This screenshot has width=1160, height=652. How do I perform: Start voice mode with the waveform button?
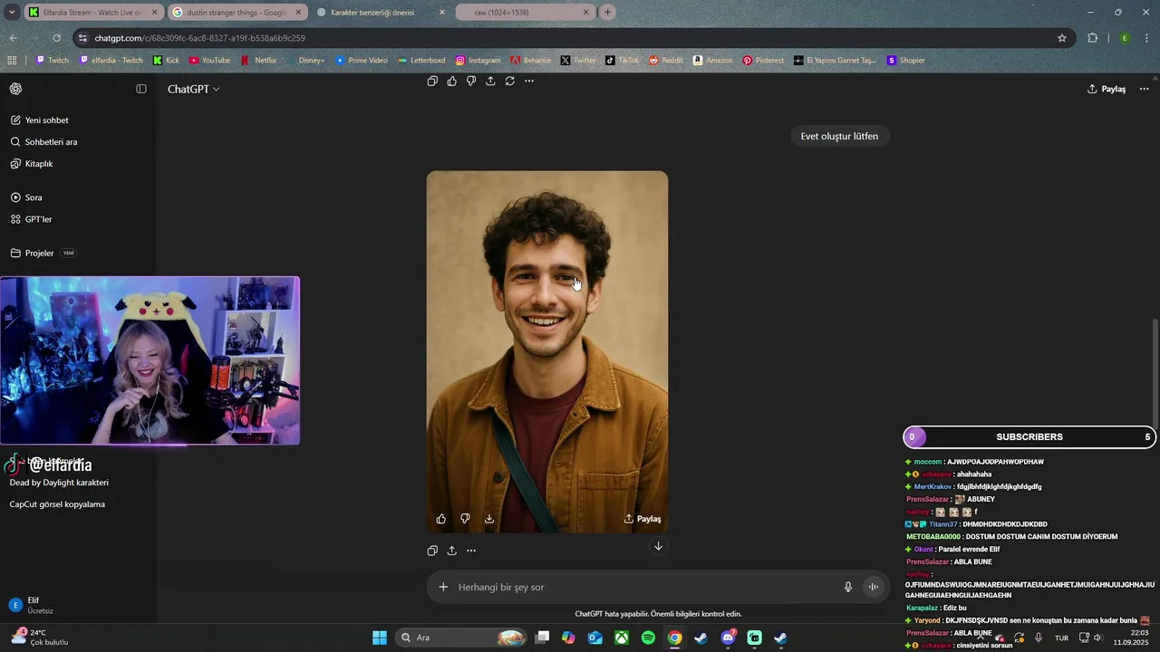pos(874,587)
